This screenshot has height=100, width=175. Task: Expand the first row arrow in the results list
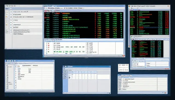click(x=46, y=43)
